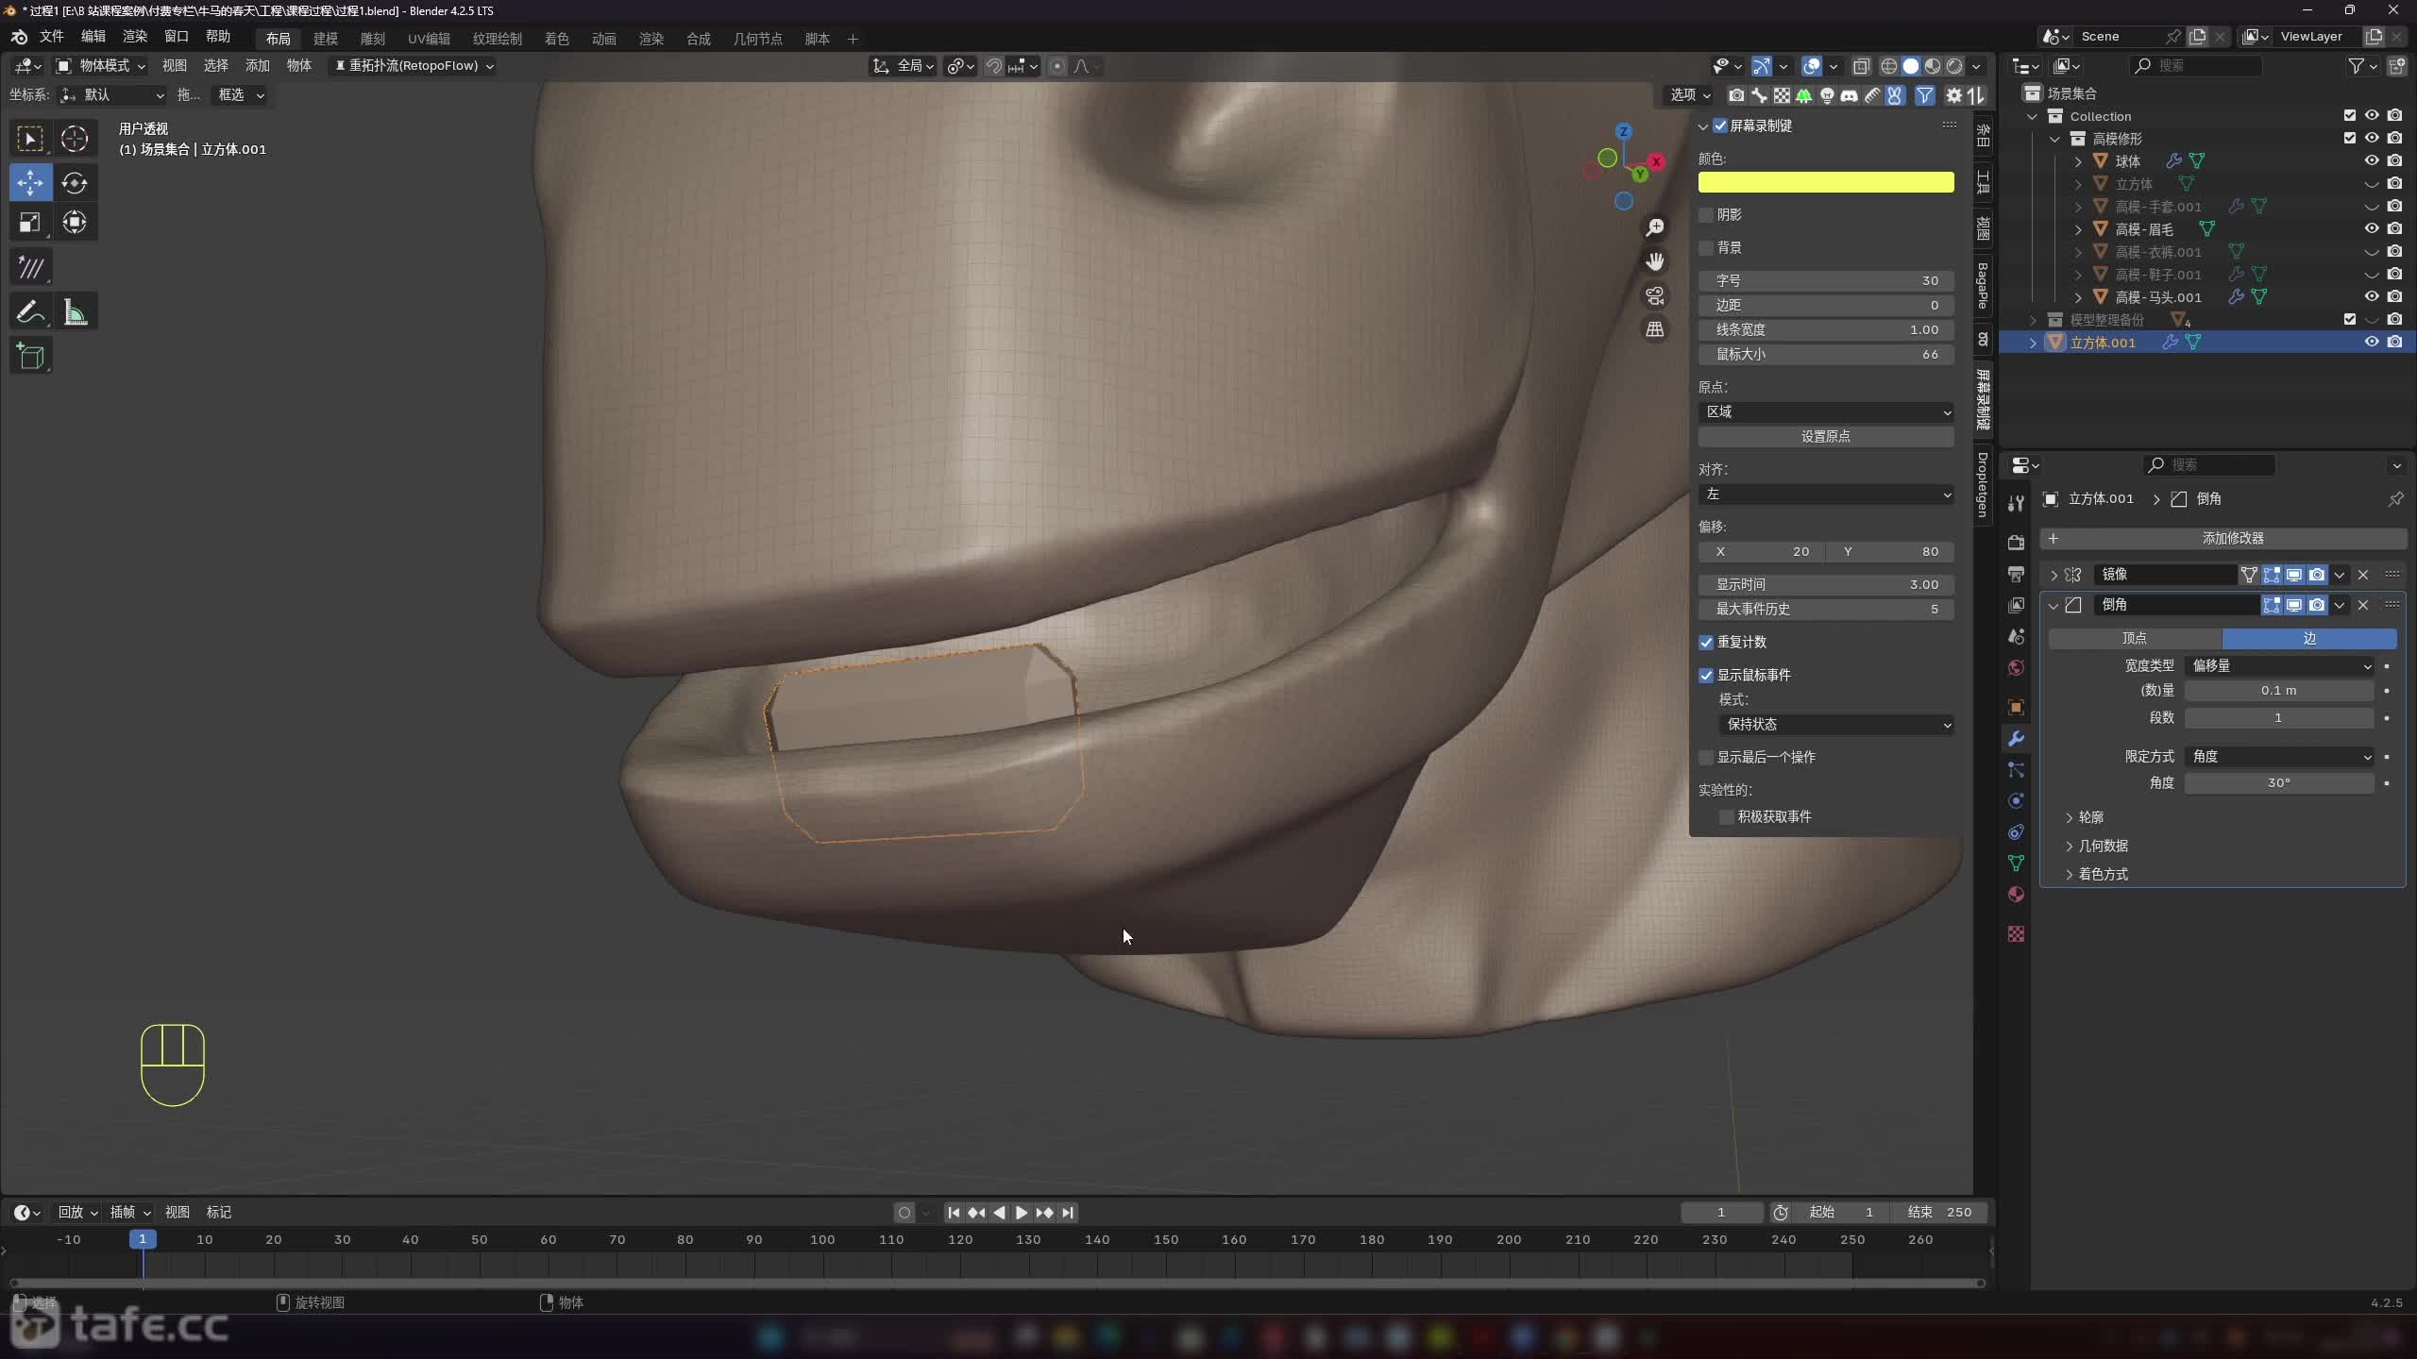Open 物体模式 mode dropdown

point(101,66)
